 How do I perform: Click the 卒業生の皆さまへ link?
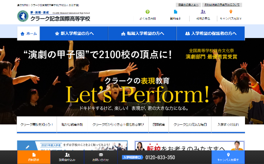tap(188, 5)
